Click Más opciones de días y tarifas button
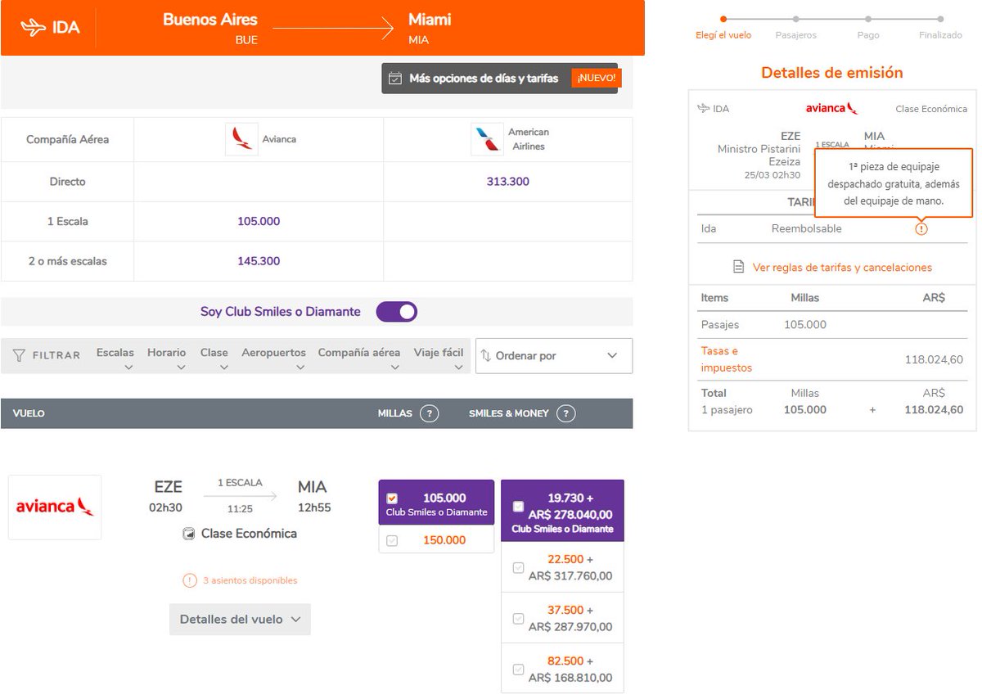This screenshot has width=982, height=699. 499,79
